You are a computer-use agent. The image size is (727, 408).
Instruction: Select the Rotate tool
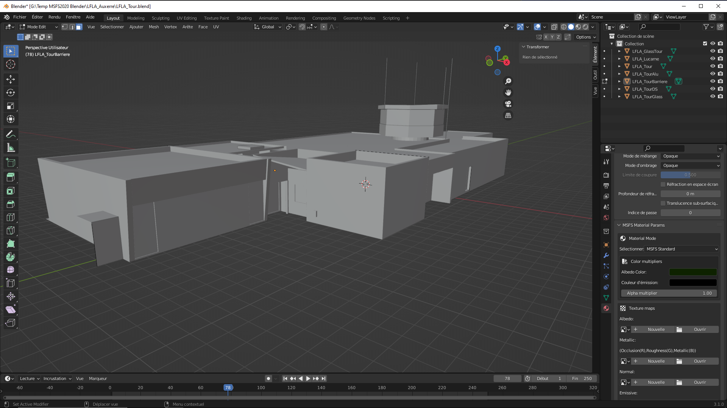[x=11, y=93]
